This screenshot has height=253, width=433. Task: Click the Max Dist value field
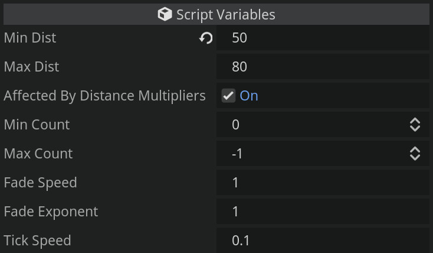point(323,67)
